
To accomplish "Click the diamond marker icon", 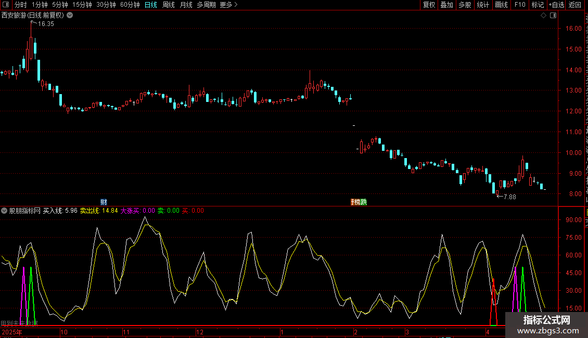I will [x=543, y=16].
